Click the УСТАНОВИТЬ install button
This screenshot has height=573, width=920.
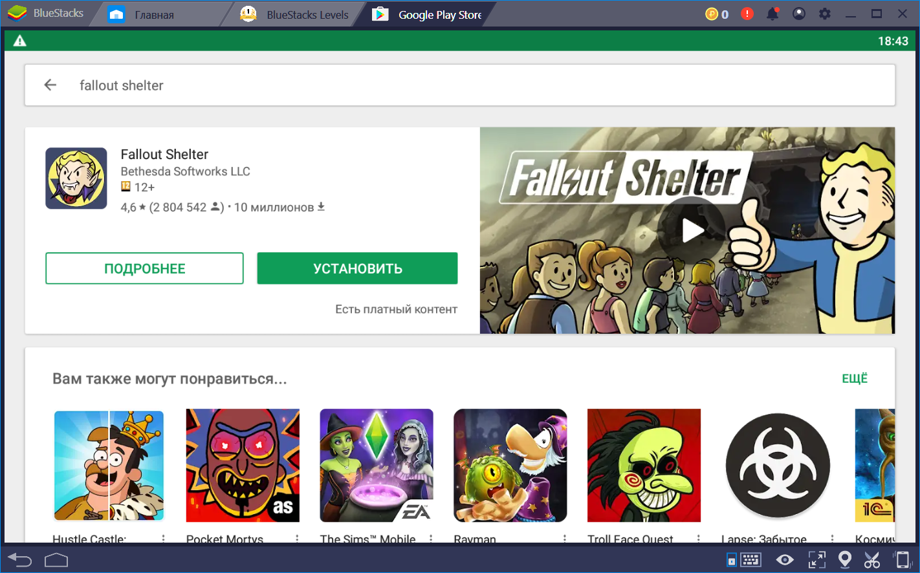pyautogui.click(x=357, y=268)
